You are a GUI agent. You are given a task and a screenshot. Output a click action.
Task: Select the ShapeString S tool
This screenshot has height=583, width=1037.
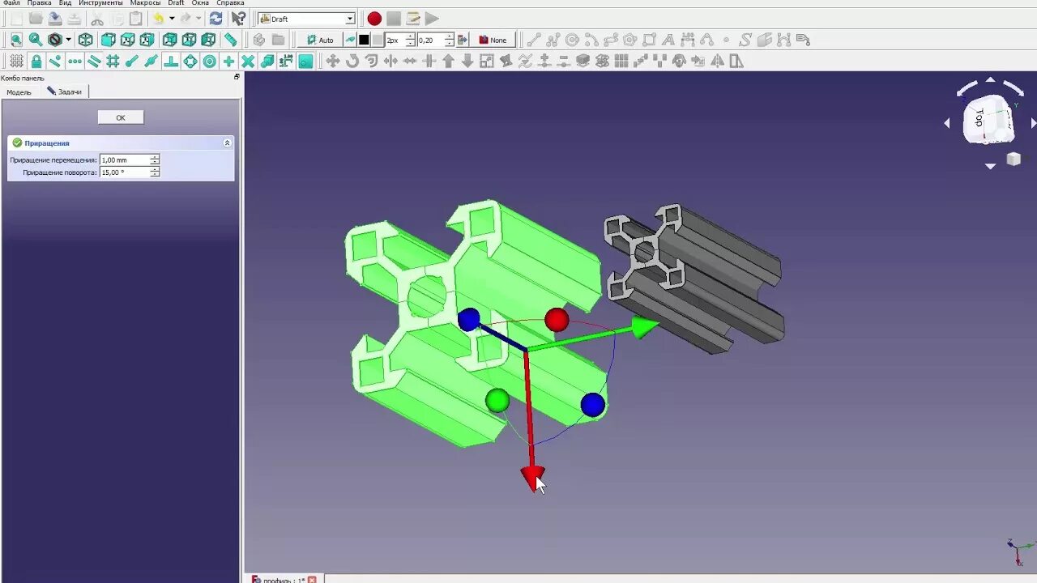coord(745,40)
